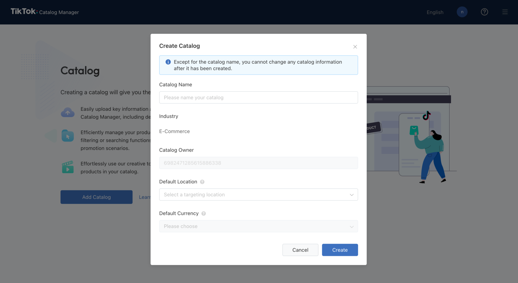Click the cloud upload icon on the page

68,113
